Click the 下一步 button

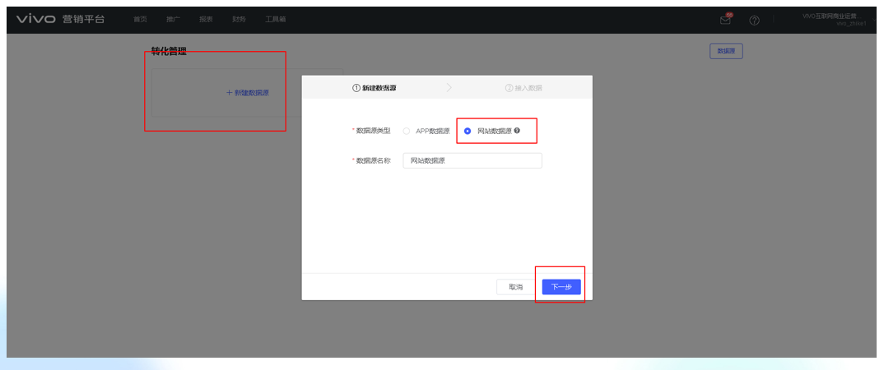561,287
